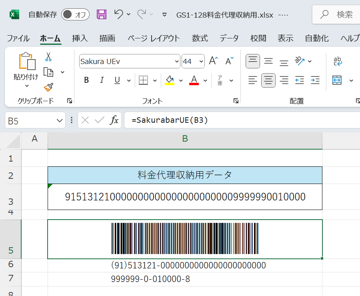
Task: Click the Save icon in Quick Access Toolbar
Action: 101,14
